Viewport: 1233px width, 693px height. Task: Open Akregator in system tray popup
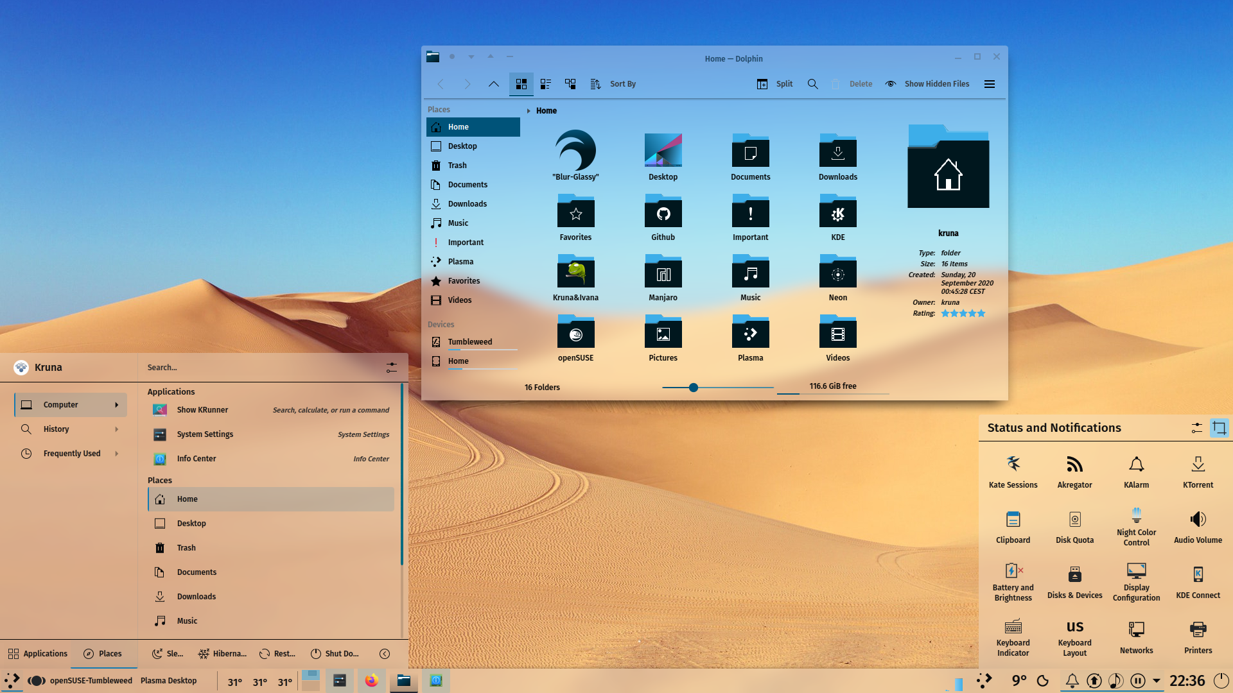point(1075,472)
